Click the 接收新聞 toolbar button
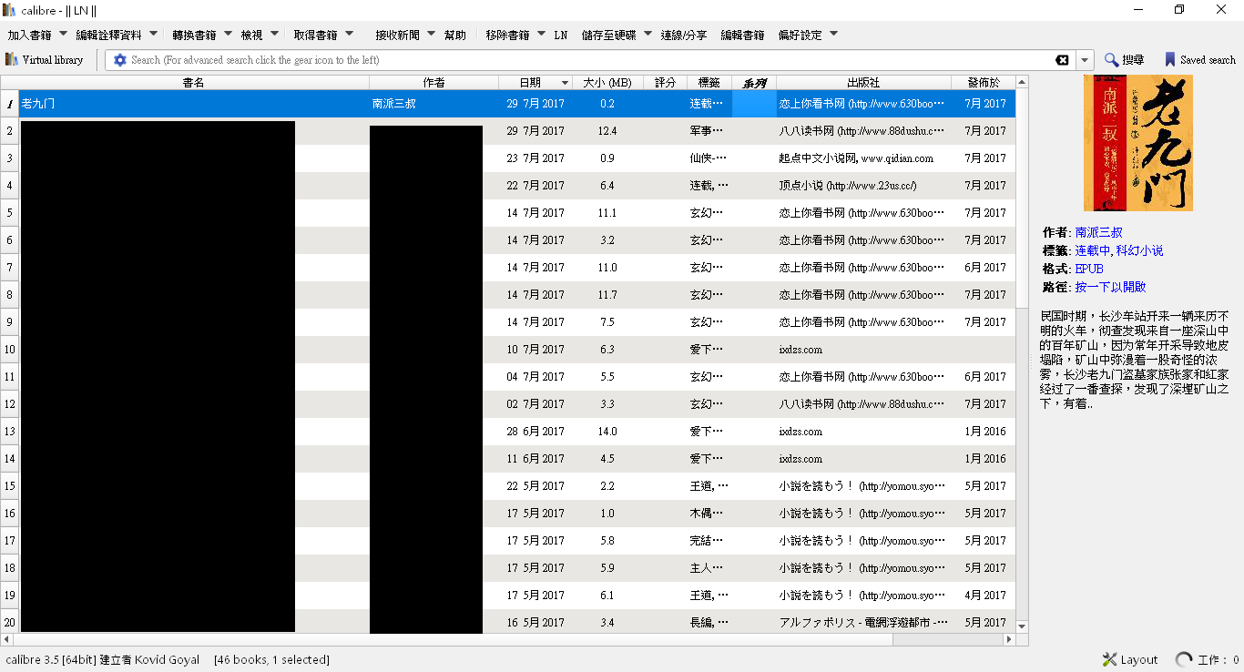 pos(398,36)
